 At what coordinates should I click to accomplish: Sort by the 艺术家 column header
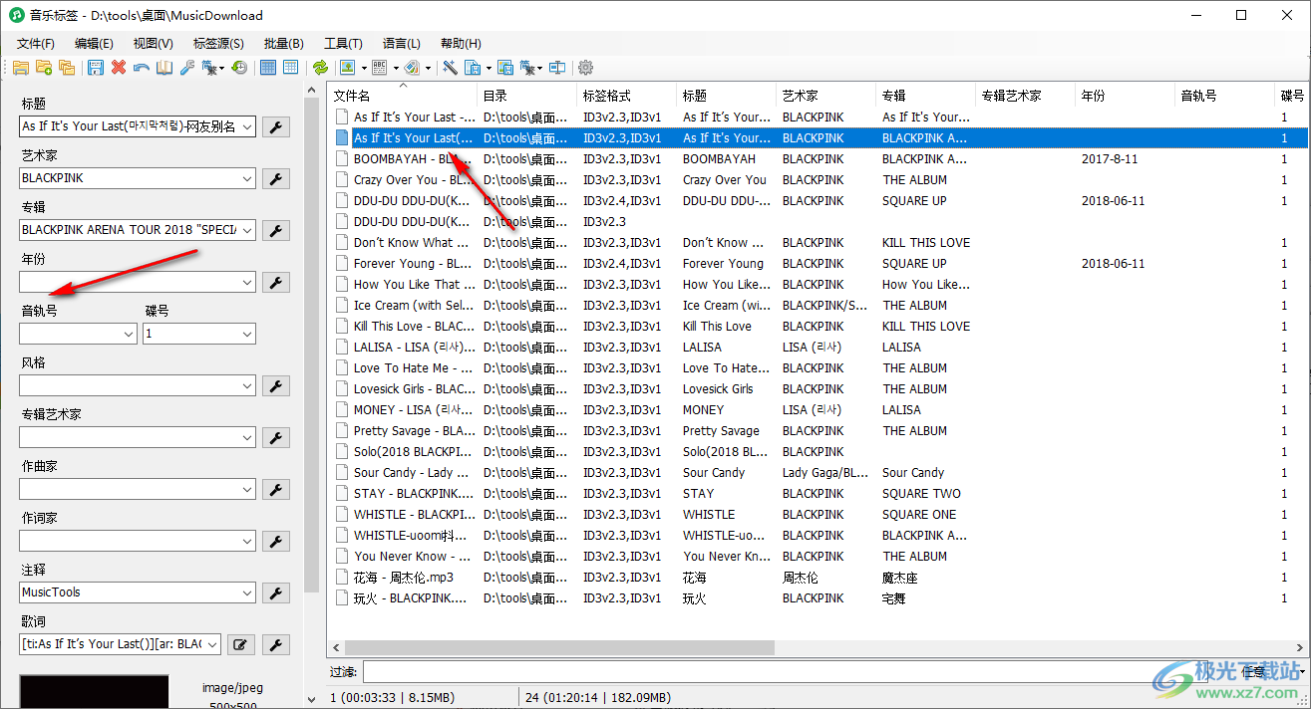click(x=801, y=96)
